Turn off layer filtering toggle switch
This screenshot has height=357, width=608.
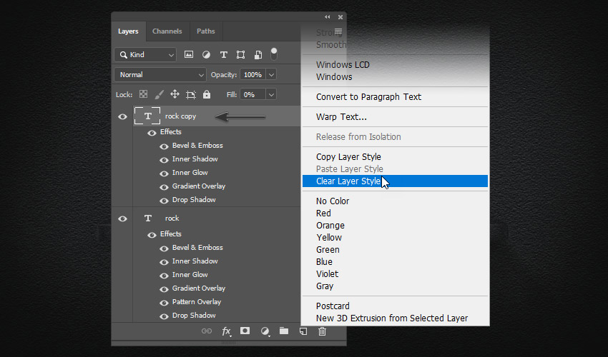(274, 54)
